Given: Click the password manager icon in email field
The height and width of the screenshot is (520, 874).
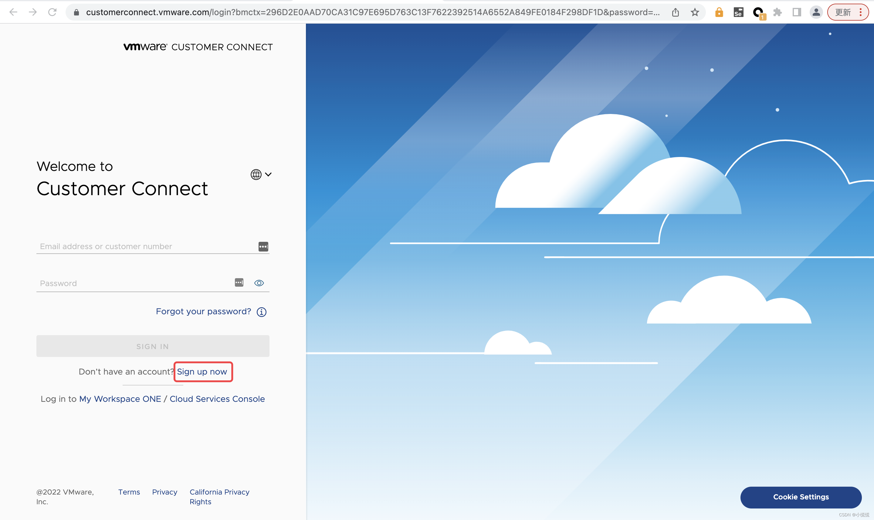Looking at the screenshot, I should point(263,246).
